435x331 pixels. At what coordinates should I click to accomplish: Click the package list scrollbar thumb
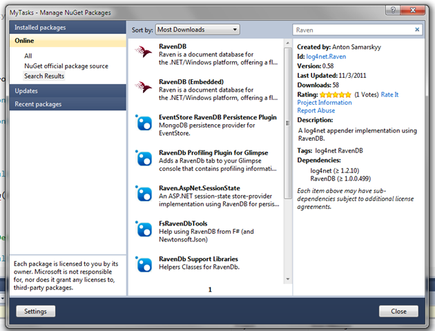click(x=288, y=123)
